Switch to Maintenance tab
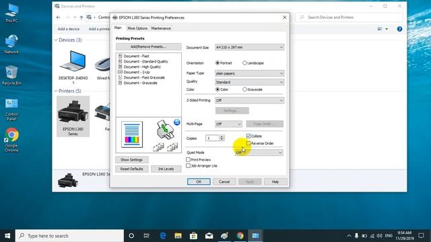The height and width of the screenshot is (242, 431). click(161, 28)
